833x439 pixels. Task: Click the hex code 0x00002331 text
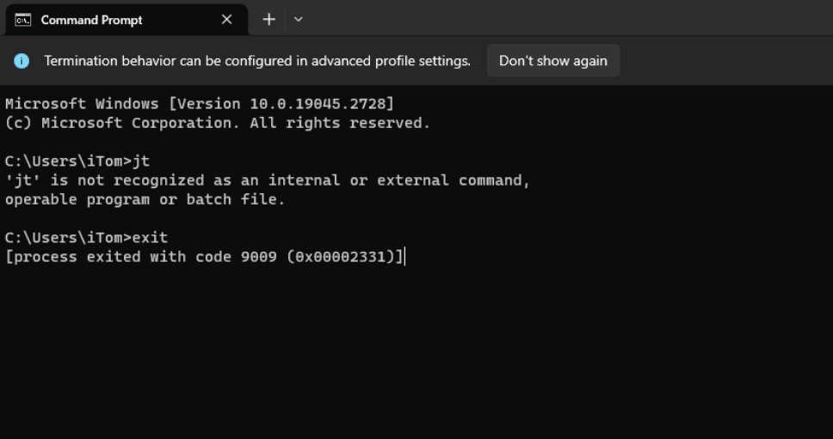pyautogui.click(x=340, y=257)
